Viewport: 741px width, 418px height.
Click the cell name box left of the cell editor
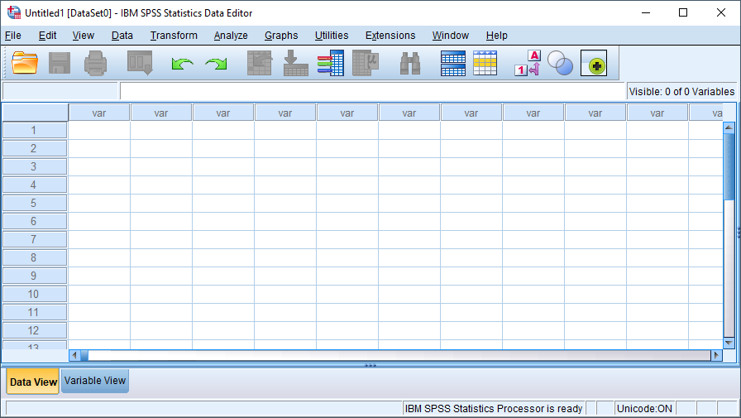pos(60,91)
